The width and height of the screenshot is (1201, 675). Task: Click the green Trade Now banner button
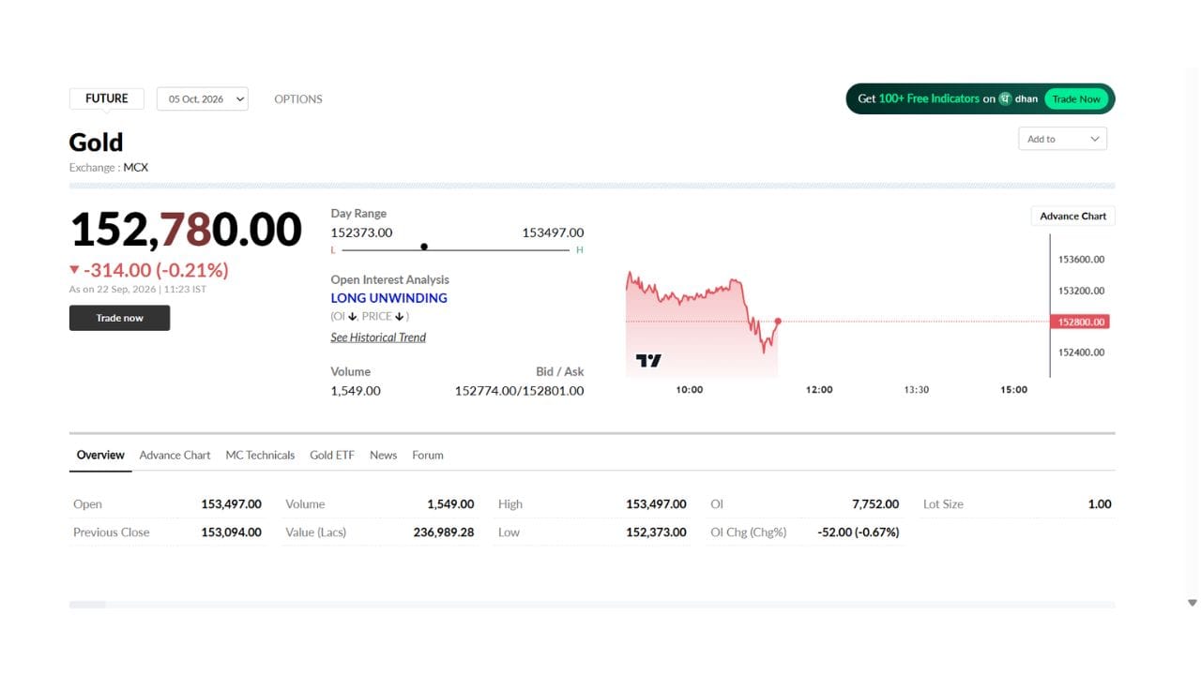(1076, 98)
